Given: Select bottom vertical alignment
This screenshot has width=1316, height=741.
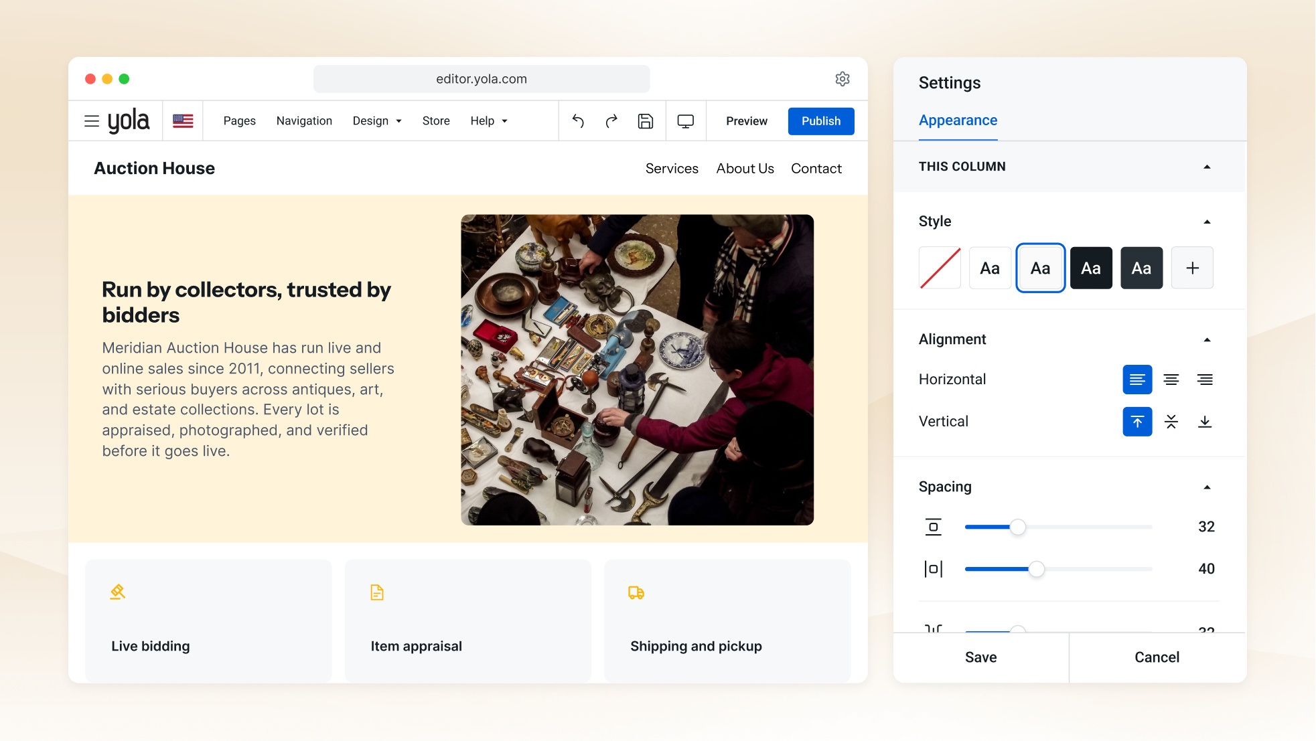Looking at the screenshot, I should pos(1205,422).
